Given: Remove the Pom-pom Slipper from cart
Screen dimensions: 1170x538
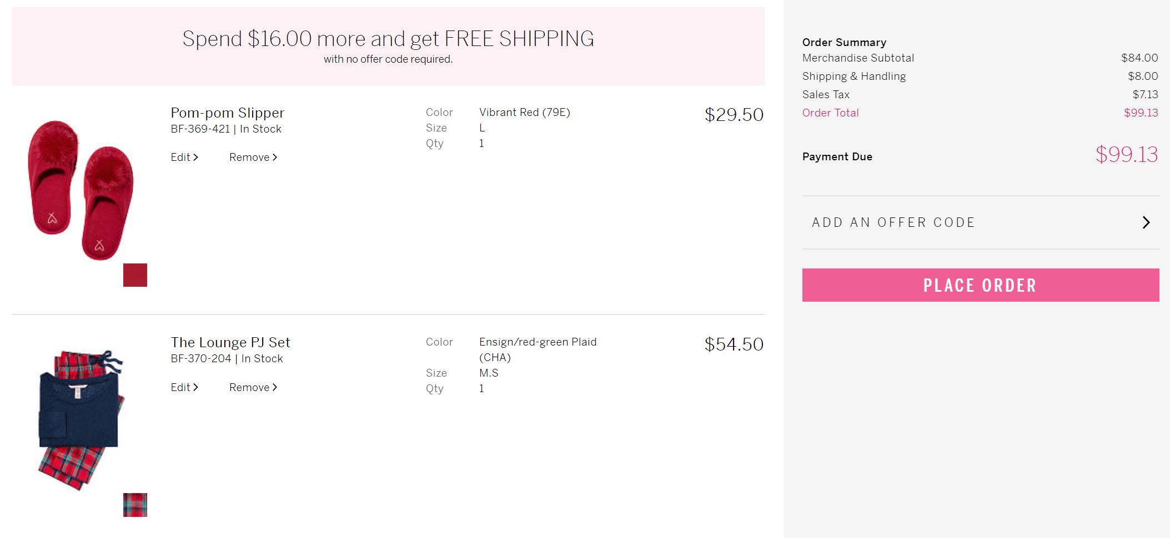Looking at the screenshot, I should tap(253, 158).
